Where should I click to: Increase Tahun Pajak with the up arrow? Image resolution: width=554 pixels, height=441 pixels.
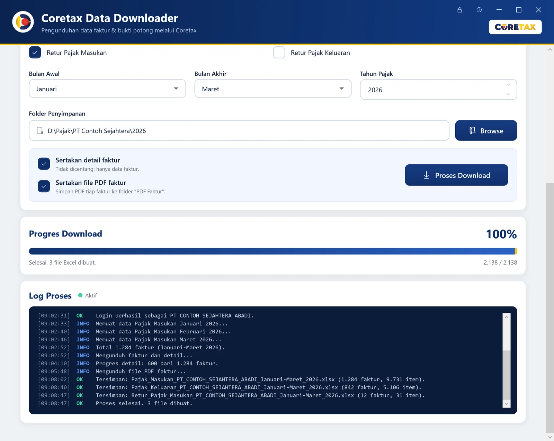[508, 85]
